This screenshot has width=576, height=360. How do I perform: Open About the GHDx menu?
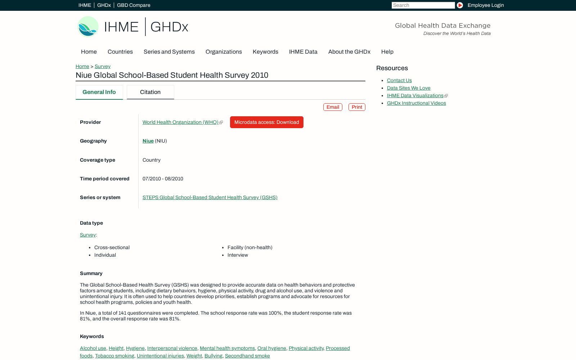pos(349,52)
